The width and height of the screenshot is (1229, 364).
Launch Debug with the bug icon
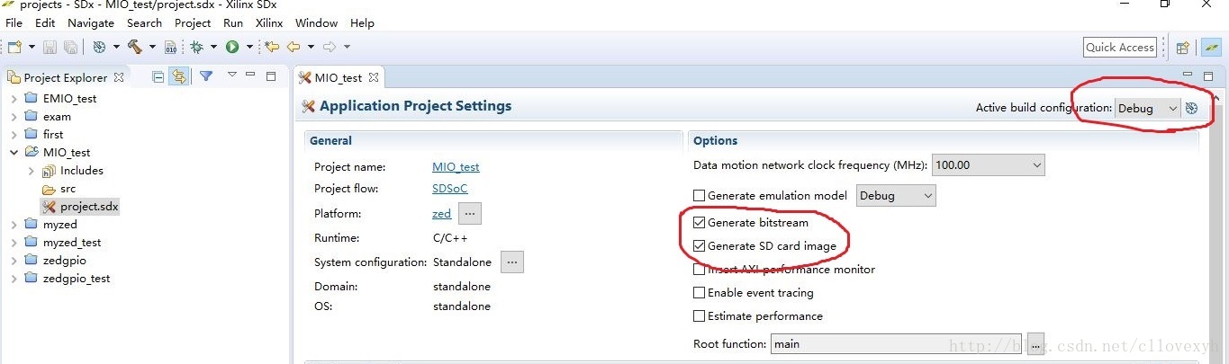[x=197, y=47]
